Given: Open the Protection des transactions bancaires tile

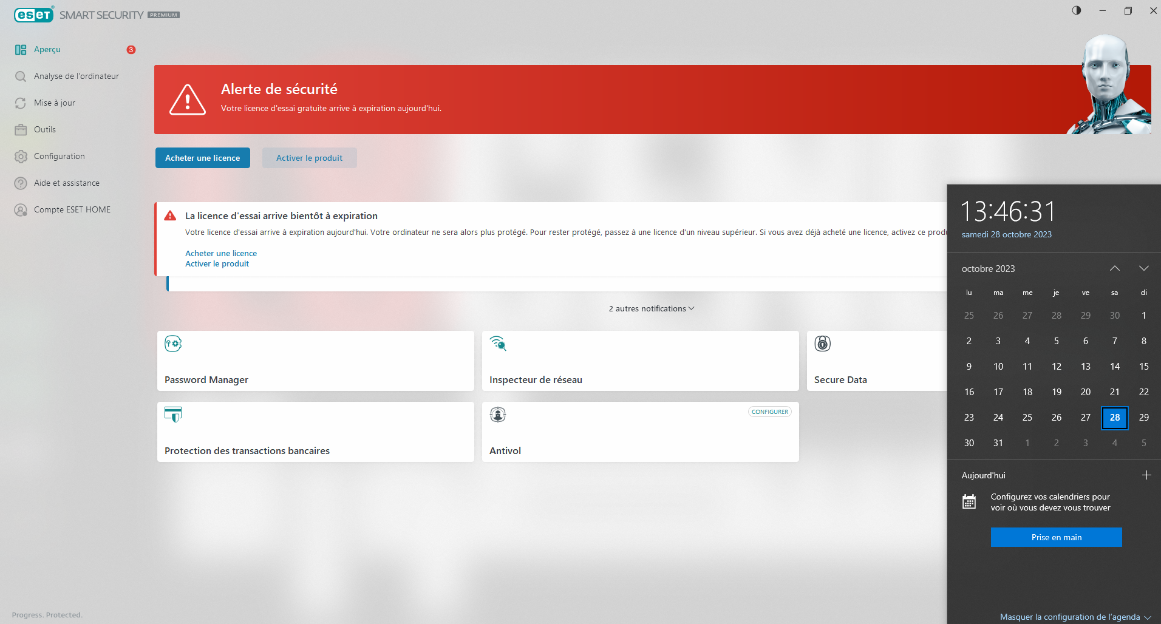Looking at the screenshot, I should pyautogui.click(x=316, y=432).
